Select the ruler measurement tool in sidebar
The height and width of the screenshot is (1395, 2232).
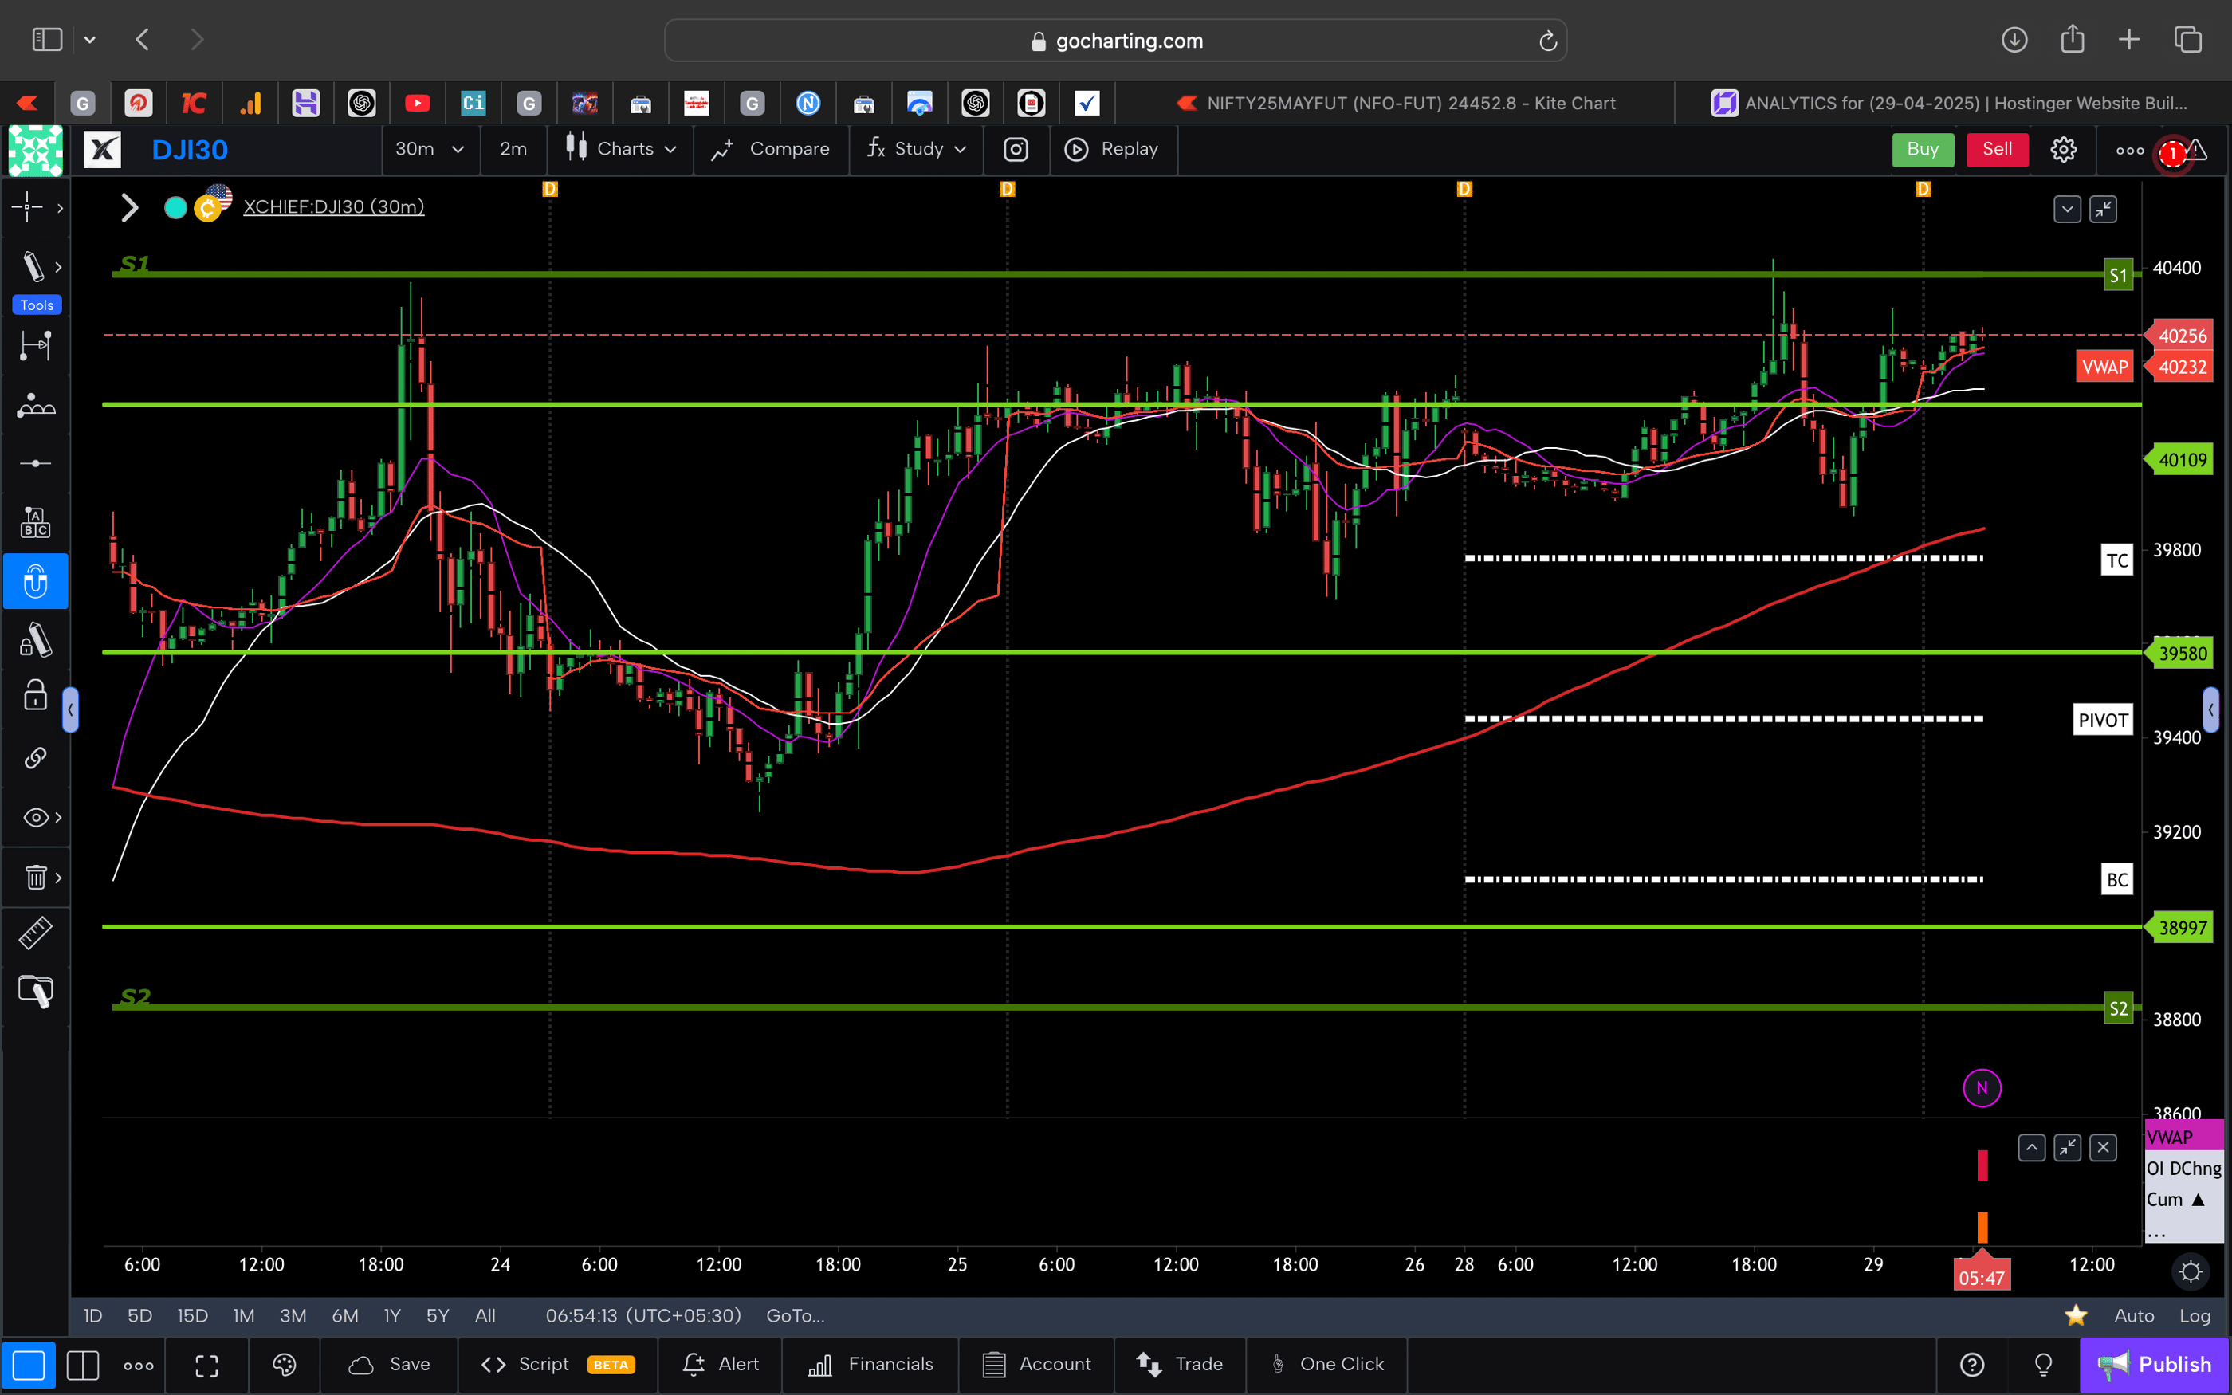coord(36,933)
